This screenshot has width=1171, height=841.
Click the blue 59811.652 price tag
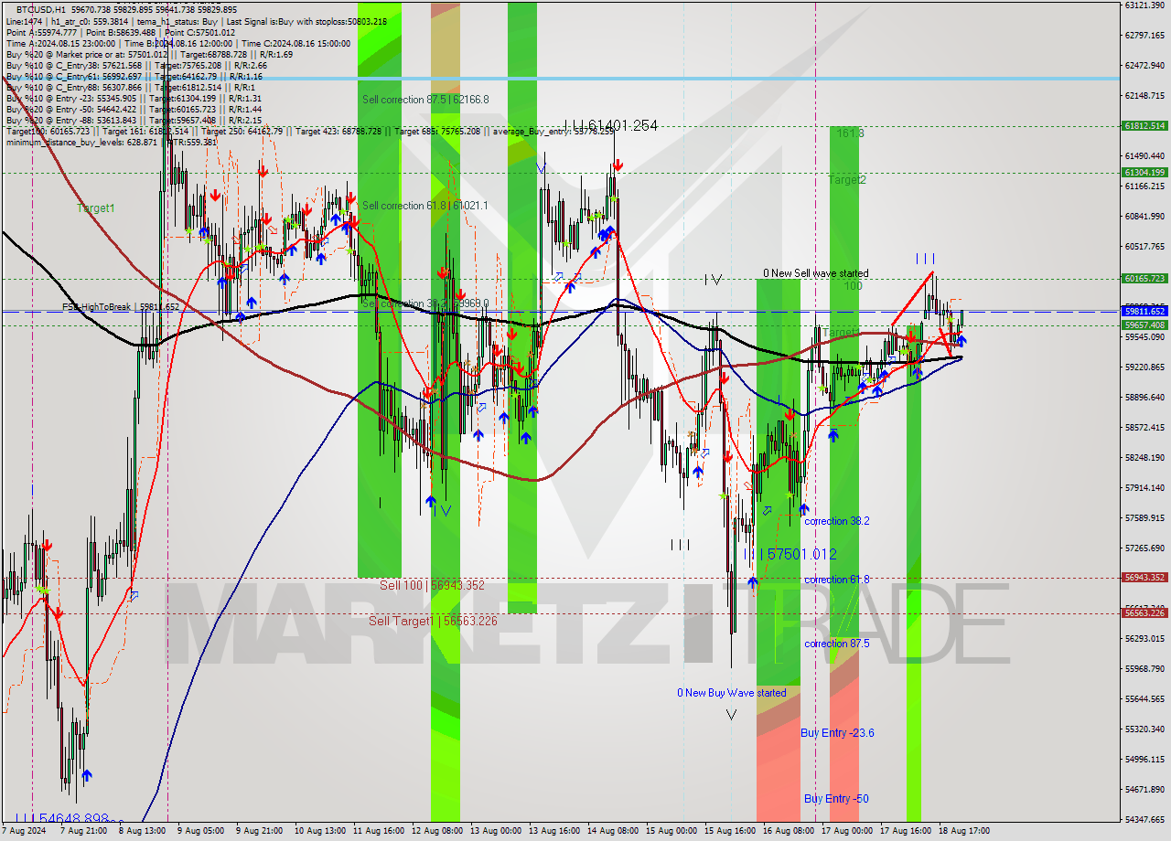coord(1144,312)
